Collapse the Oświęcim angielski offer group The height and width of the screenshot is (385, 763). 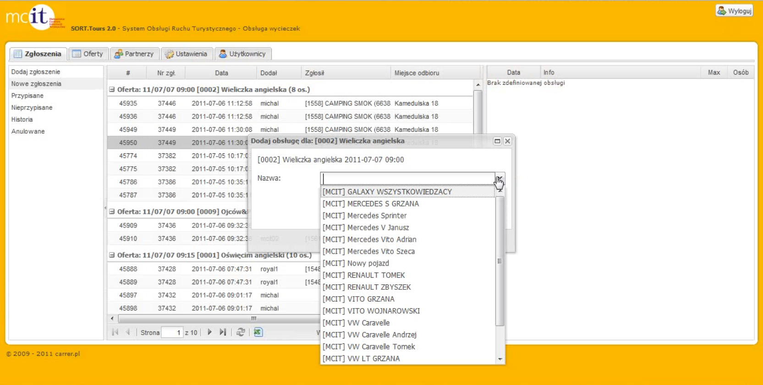coord(112,255)
